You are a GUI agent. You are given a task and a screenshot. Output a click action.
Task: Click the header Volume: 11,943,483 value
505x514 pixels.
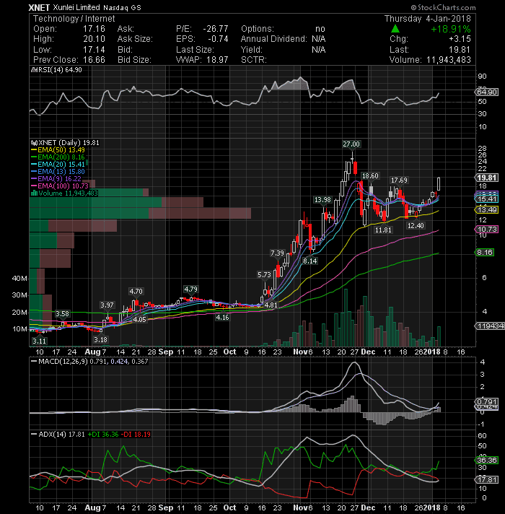coord(448,60)
